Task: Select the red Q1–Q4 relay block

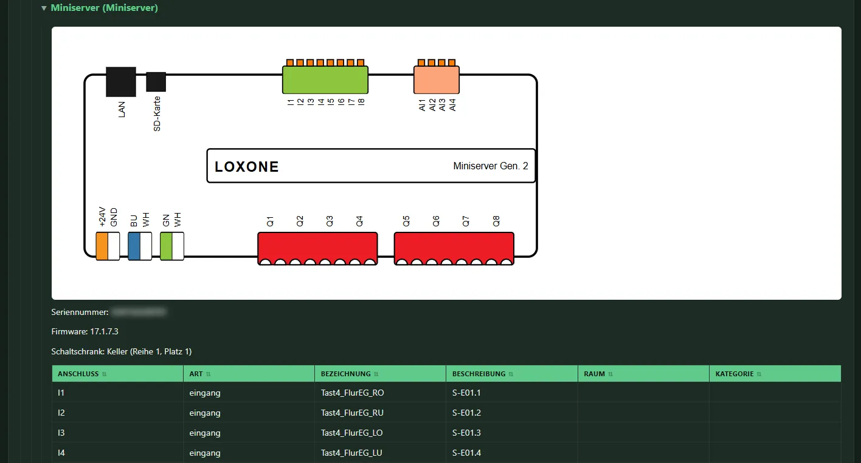Action: (x=317, y=249)
